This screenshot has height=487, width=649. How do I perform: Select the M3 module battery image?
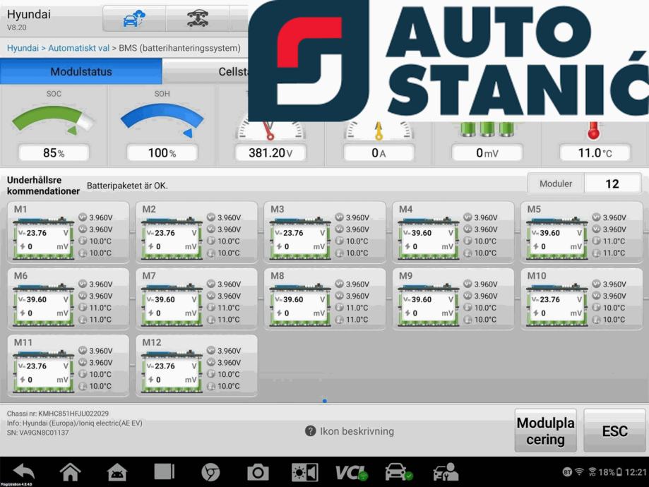[299, 238]
